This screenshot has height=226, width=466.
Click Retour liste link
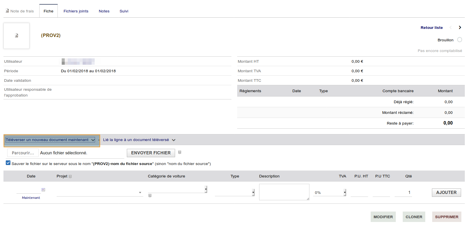[432, 27]
